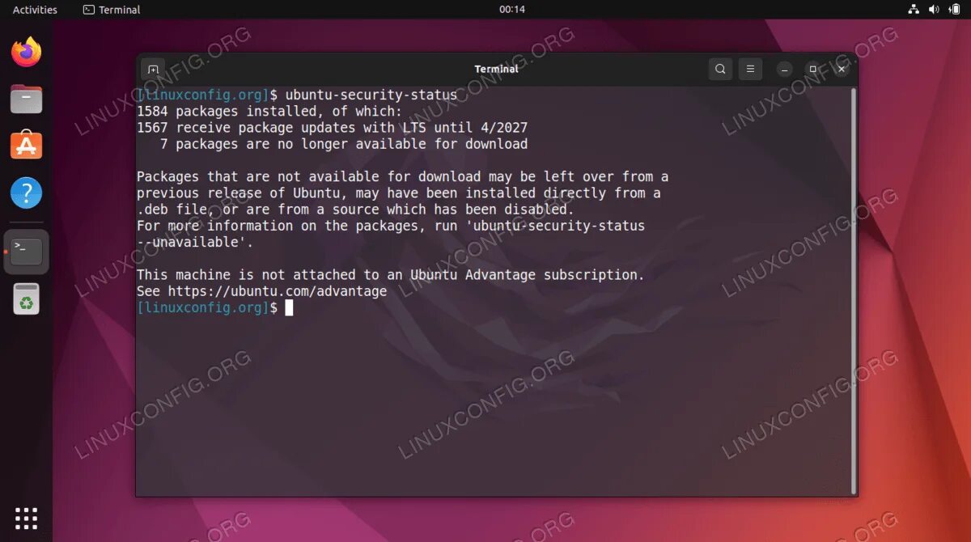Viewport: 971px width, 542px height.
Task: Show Applications grid at dock bottom
Action: [x=27, y=518]
